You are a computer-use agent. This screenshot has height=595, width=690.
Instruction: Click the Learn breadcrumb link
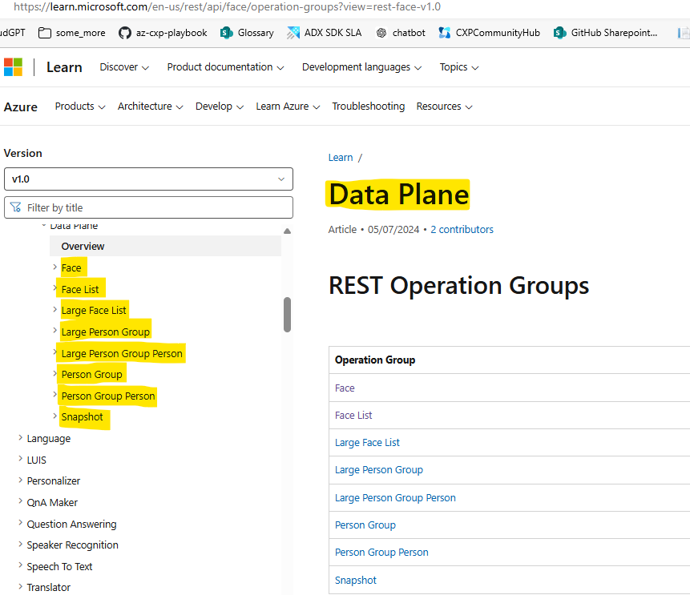tap(341, 158)
